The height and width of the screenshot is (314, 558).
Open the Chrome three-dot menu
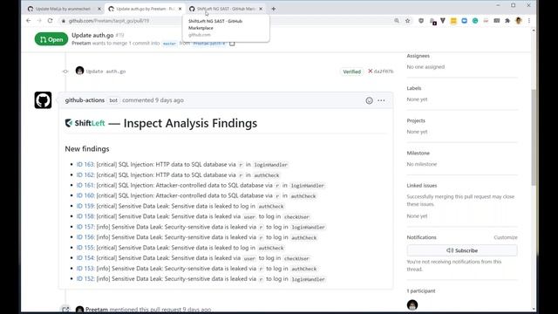pos(529,21)
